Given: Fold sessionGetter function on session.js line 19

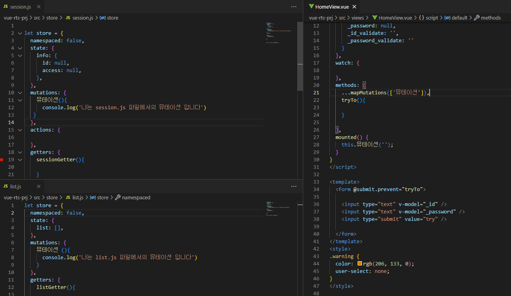Looking at the screenshot, I should click(x=20, y=160).
